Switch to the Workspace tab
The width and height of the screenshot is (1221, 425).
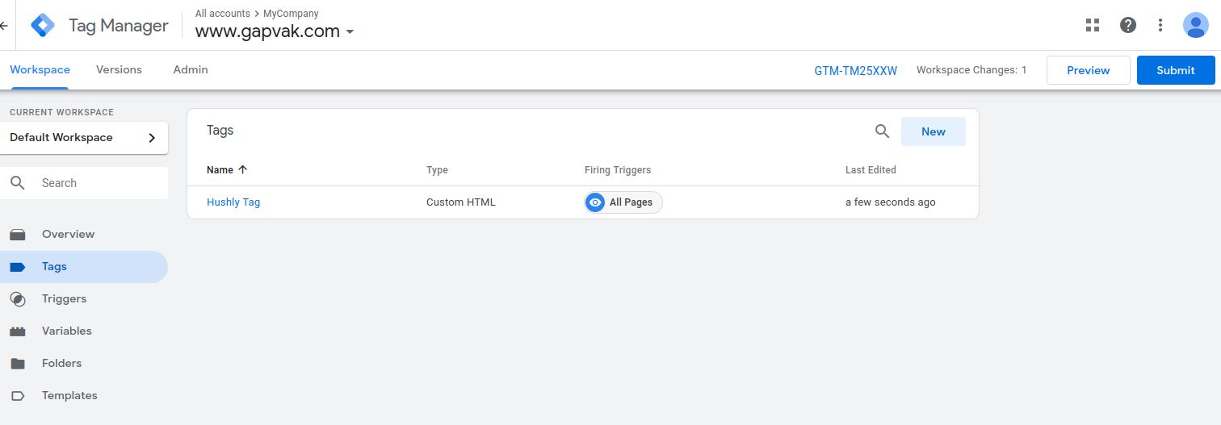tap(40, 70)
